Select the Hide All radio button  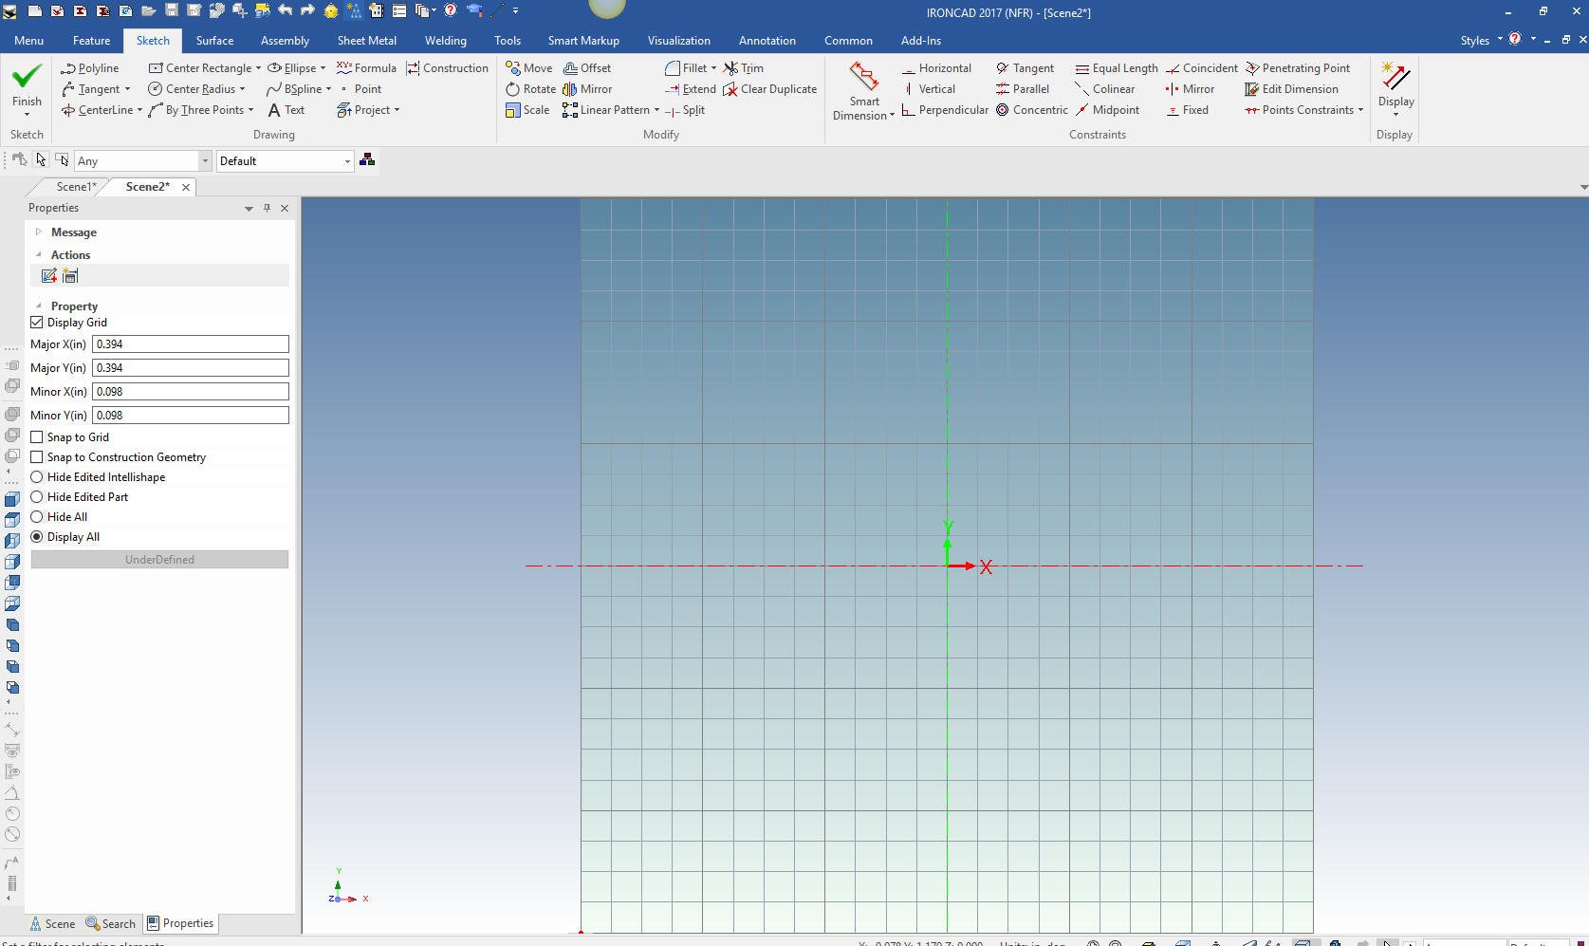pos(37,517)
